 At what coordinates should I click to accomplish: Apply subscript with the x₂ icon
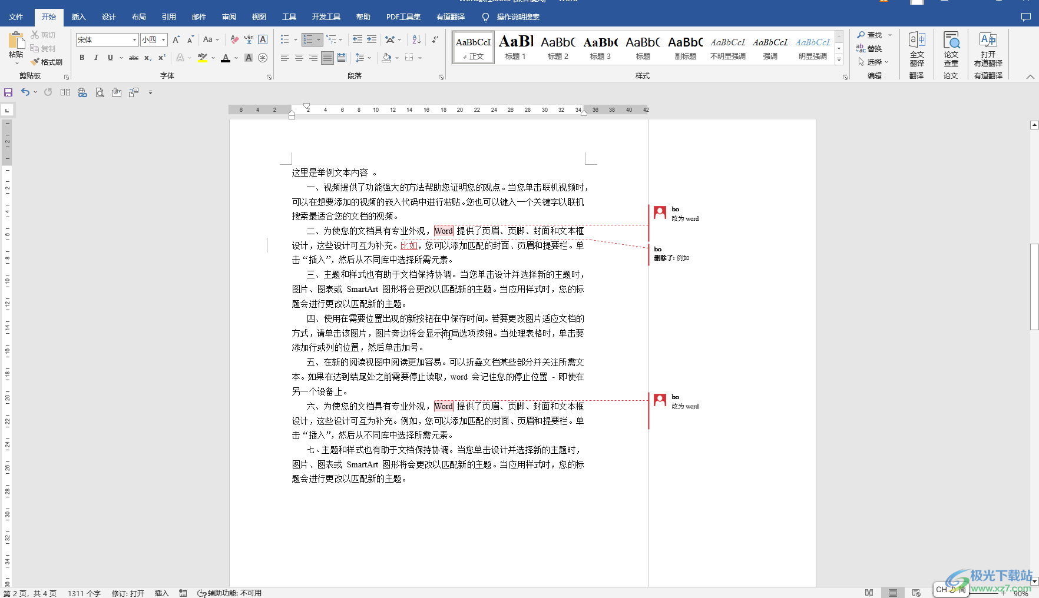(x=148, y=58)
